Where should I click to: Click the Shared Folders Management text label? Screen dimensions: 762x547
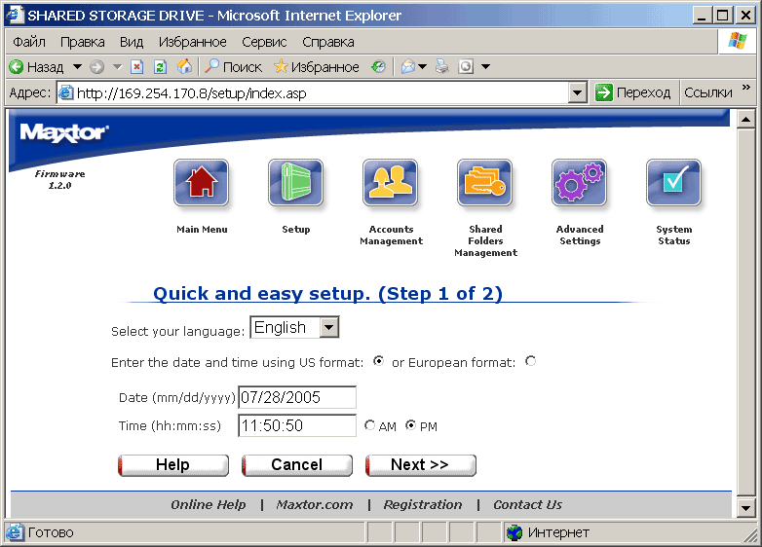pyautogui.click(x=485, y=240)
